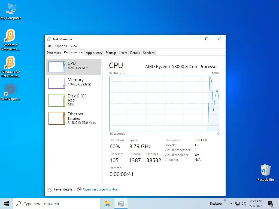Close the Task Manager window
The height and width of the screenshot is (209, 279).
(x=219, y=39)
